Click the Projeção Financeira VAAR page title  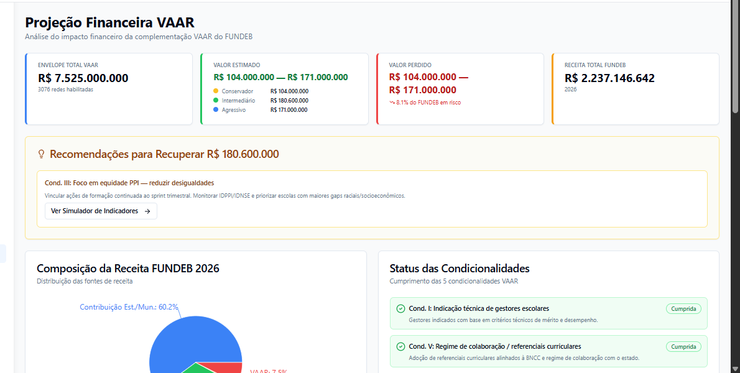coord(109,22)
